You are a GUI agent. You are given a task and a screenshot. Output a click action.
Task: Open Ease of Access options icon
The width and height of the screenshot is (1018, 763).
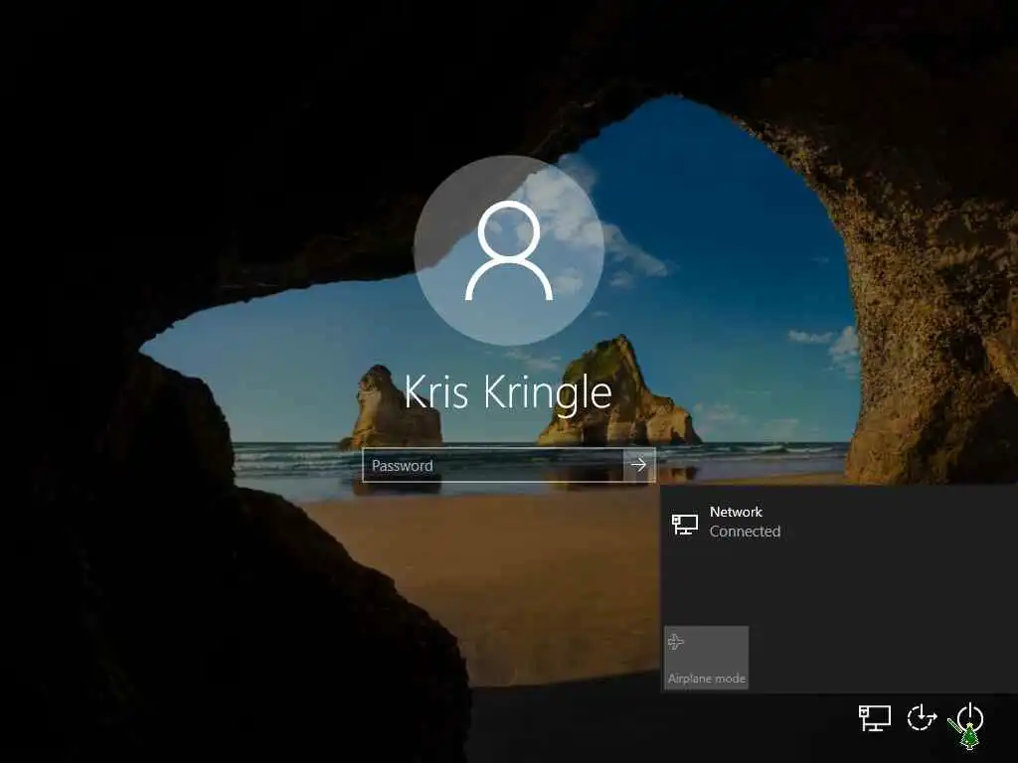tap(922, 717)
